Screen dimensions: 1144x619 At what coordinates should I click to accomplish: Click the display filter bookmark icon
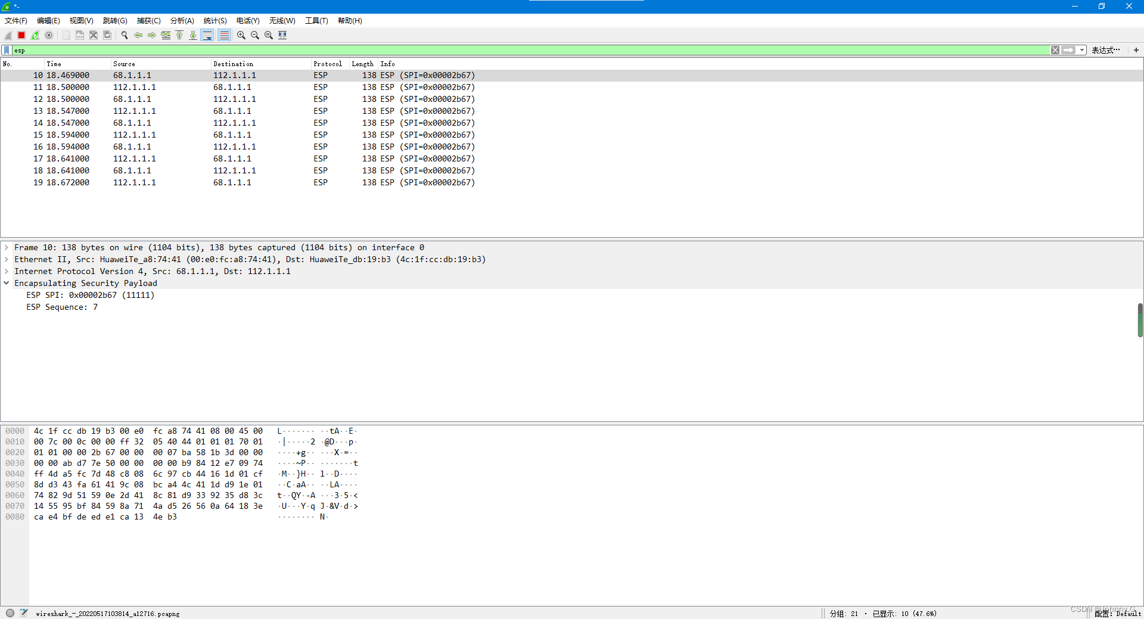pos(7,50)
